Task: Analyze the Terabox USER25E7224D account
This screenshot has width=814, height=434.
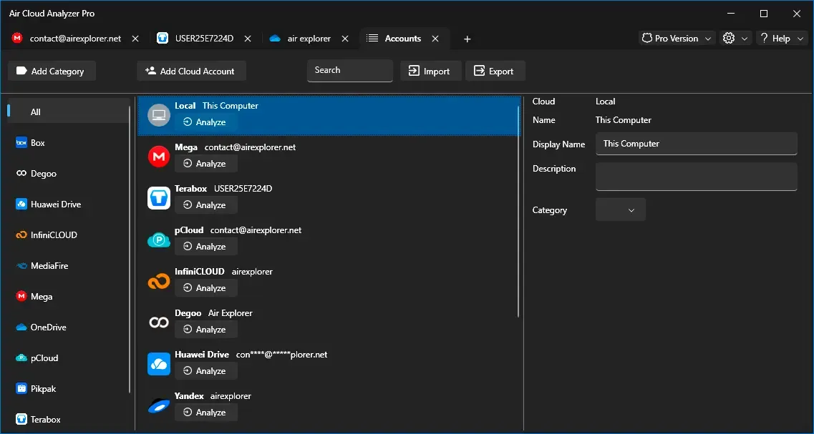Action: 206,205
